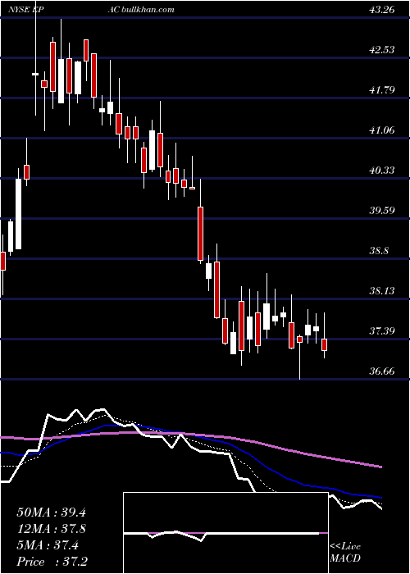Click the 43.26 price axis label
The width and height of the screenshot is (410, 574).
click(383, 10)
